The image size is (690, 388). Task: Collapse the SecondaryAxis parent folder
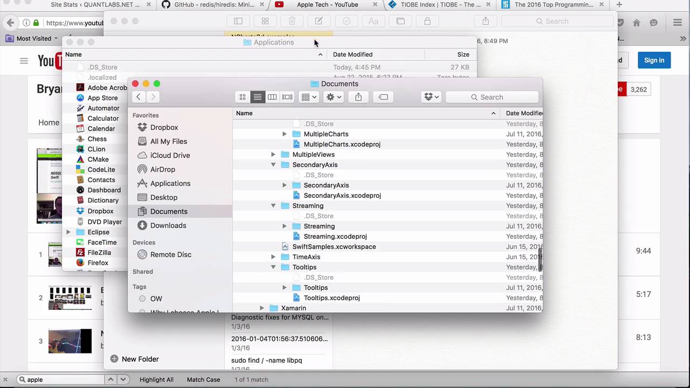tap(273, 165)
